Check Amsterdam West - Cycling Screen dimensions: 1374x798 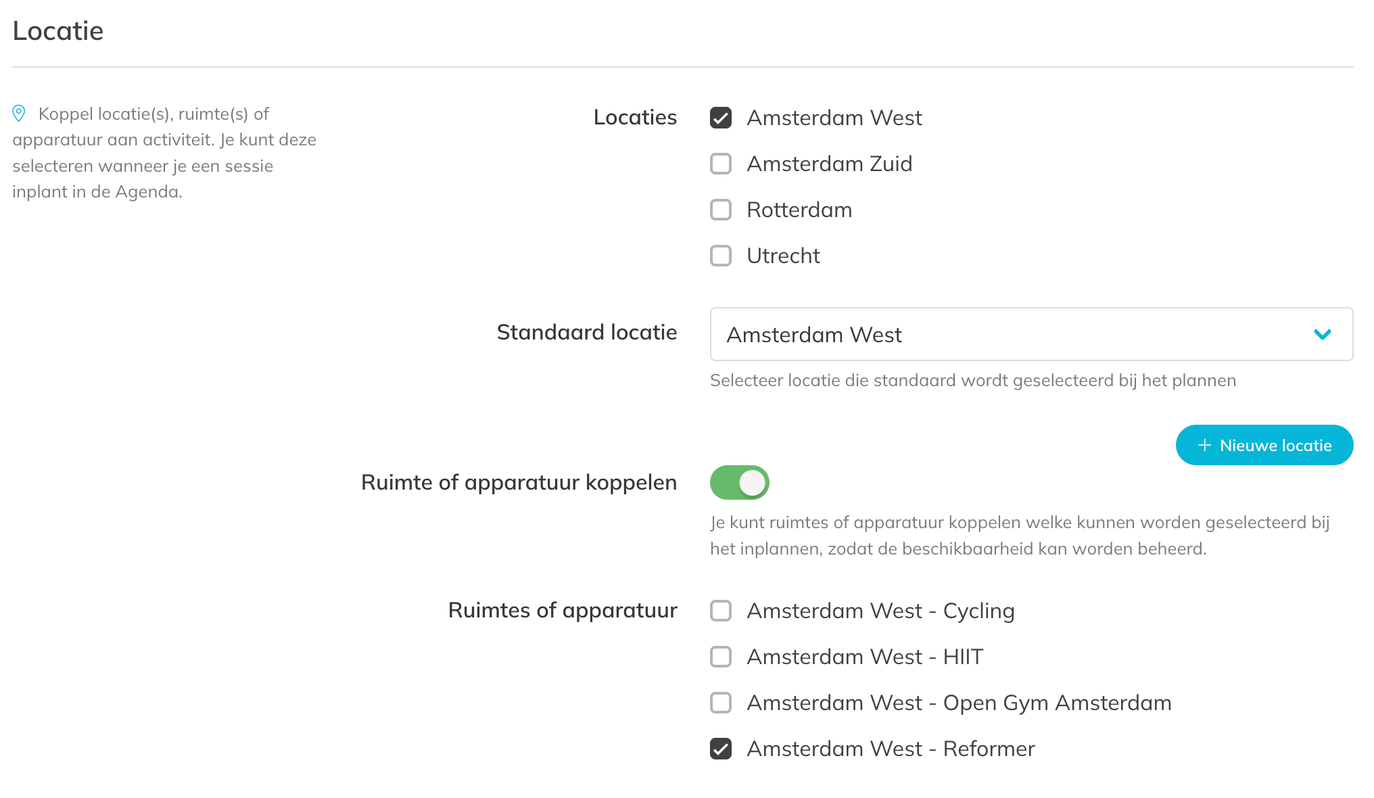721,611
